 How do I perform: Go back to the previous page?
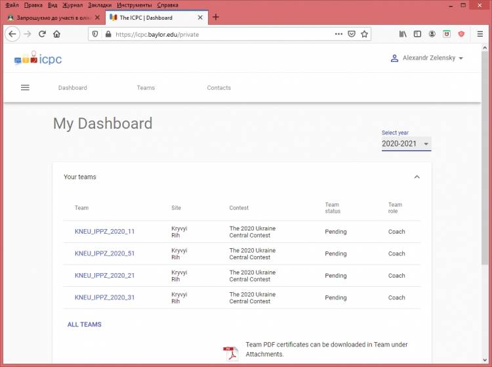[12, 34]
